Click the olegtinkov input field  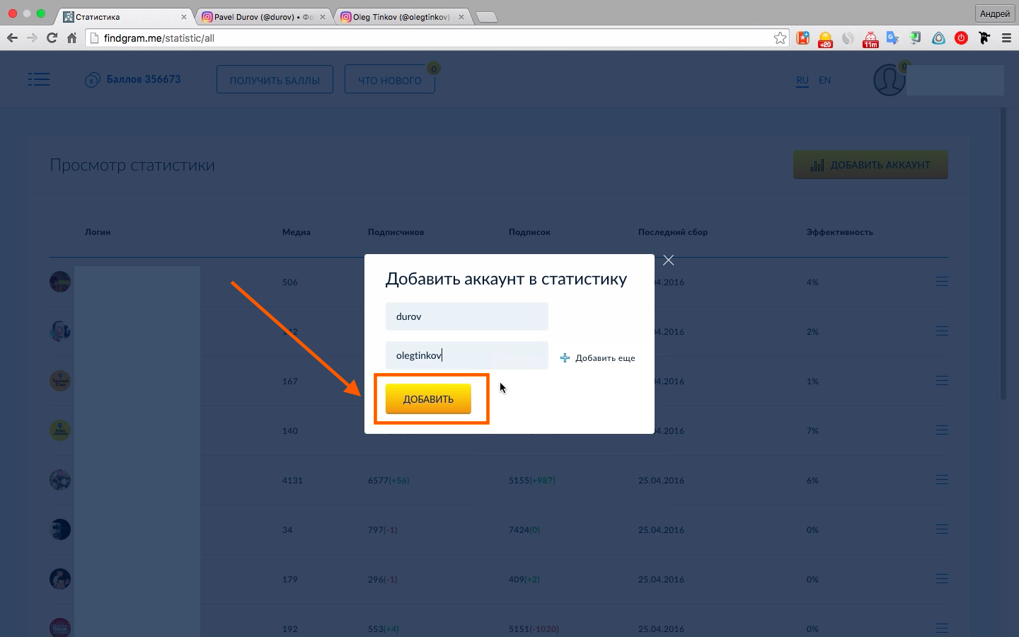(x=467, y=355)
